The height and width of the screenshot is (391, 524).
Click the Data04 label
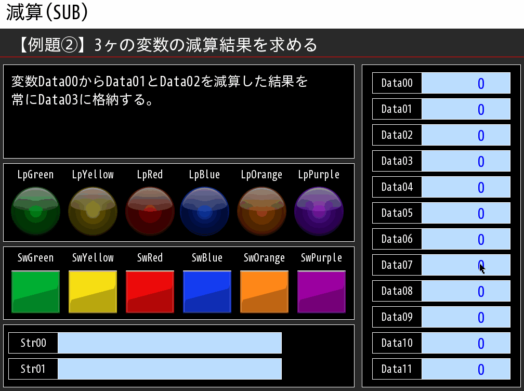(x=397, y=187)
